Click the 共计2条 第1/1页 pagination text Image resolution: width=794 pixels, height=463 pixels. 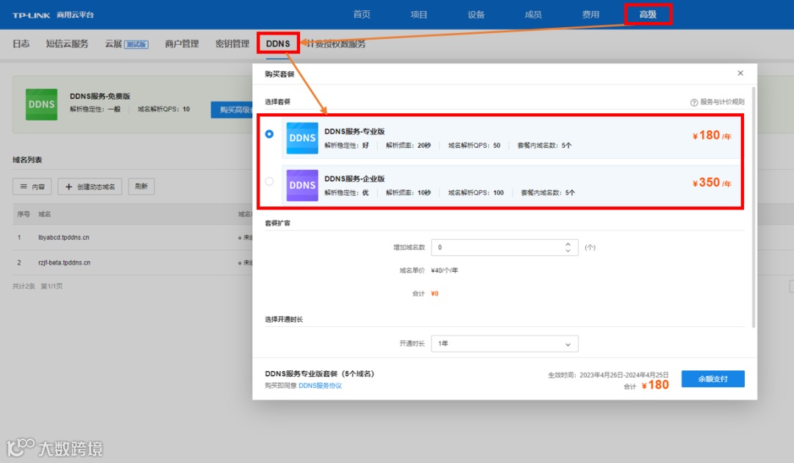point(37,287)
